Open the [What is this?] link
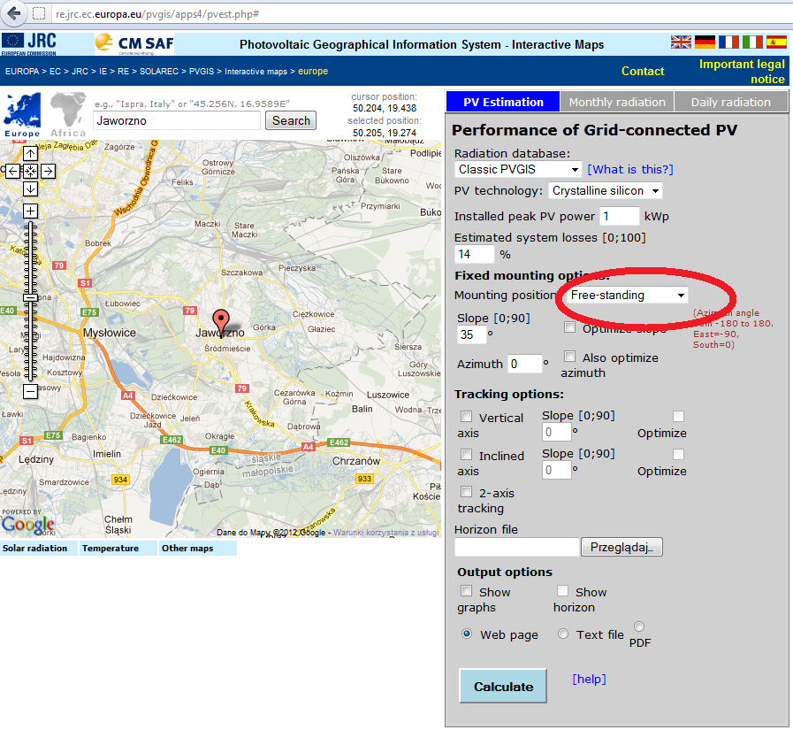 630,169
